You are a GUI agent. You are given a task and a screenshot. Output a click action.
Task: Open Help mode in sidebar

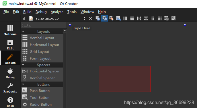[10, 102]
